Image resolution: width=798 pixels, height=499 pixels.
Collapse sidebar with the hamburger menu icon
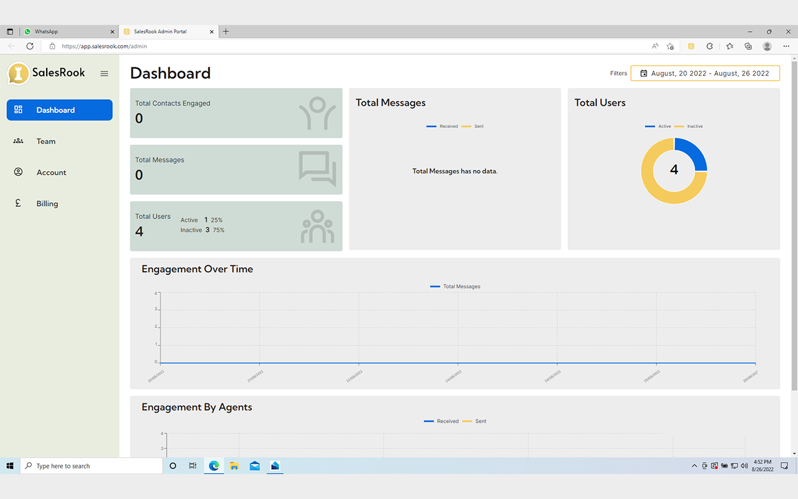104,74
